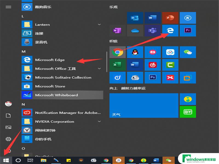Open the tile with orange overlapping squares
Viewport: 219px width, 164px height.
point(188,78)
